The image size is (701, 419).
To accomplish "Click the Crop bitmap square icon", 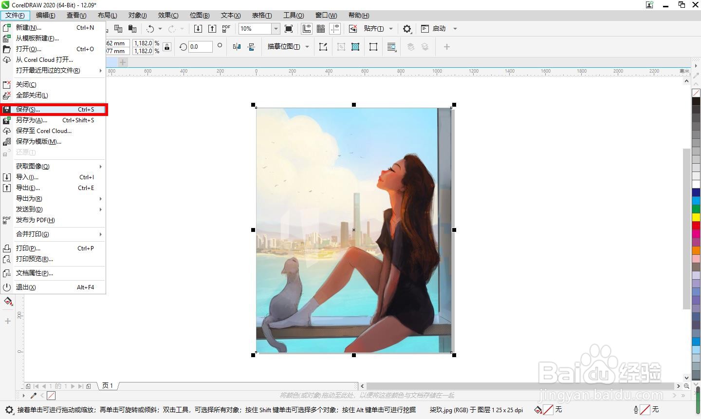I will [x=373, y=47].
